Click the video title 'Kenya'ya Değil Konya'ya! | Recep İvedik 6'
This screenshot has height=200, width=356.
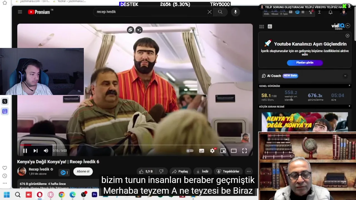pos(58,162)
